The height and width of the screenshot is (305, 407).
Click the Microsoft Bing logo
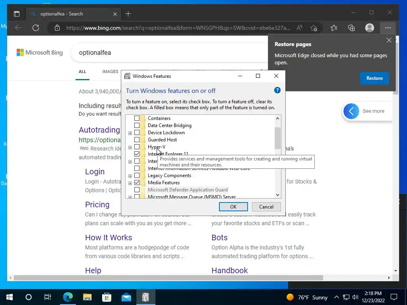40,52
